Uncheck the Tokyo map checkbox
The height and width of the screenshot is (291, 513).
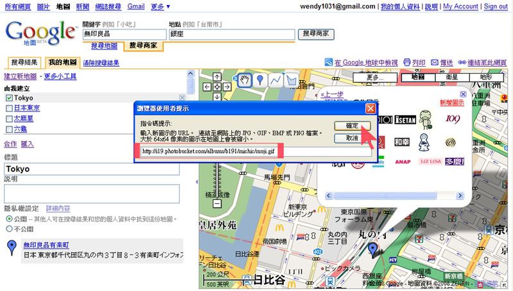pyautogui.click(x=9, y=98)
